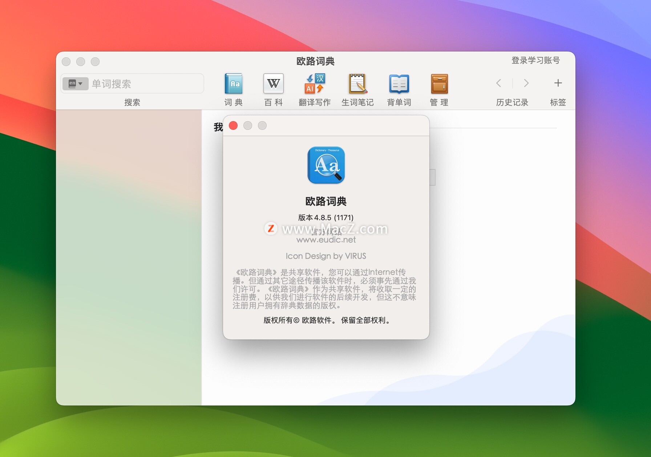Open the en language selector dropdown
The image size is (651, 457).
pyautogui.click(x=76, y=84)
